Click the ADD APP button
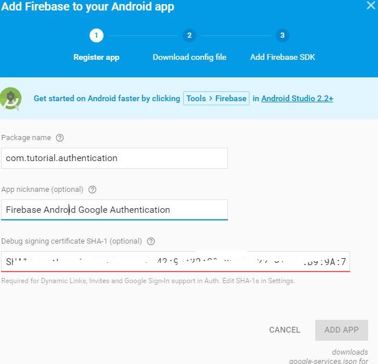Screen dimensions: 378x364 341,330
